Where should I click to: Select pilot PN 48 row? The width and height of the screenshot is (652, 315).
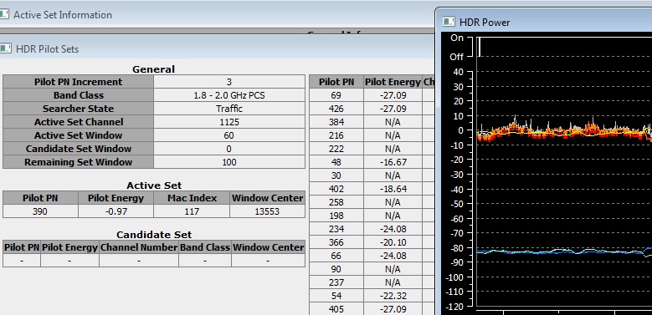[372, 162]
